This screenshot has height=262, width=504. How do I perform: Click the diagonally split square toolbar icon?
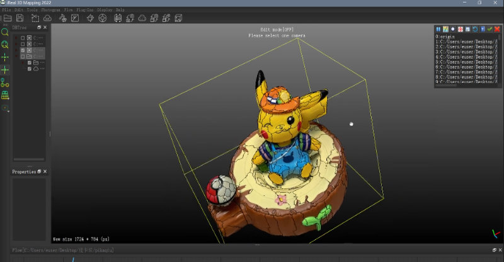(x=75, y=18)
